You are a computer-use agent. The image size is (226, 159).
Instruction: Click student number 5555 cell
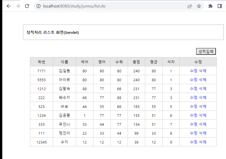pyautogui.click(x=41, y=80)
